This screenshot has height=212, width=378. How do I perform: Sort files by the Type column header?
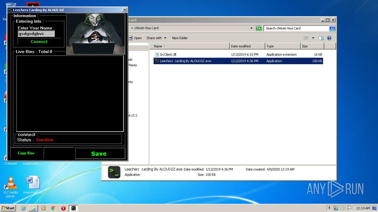click(283, 46)
